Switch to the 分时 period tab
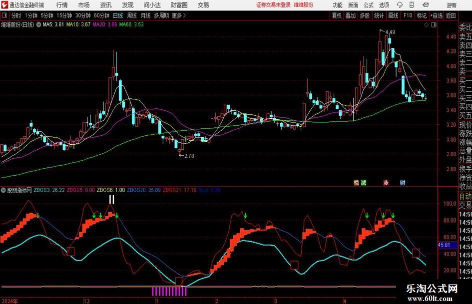This screenshot has width=472, height=304. (x=16, y=15)
